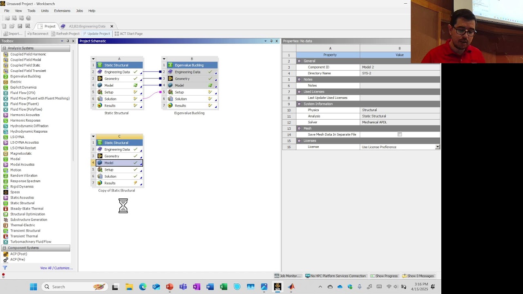
Task: Pin the Project Schematic panel
Action: [x=271, y=41]
